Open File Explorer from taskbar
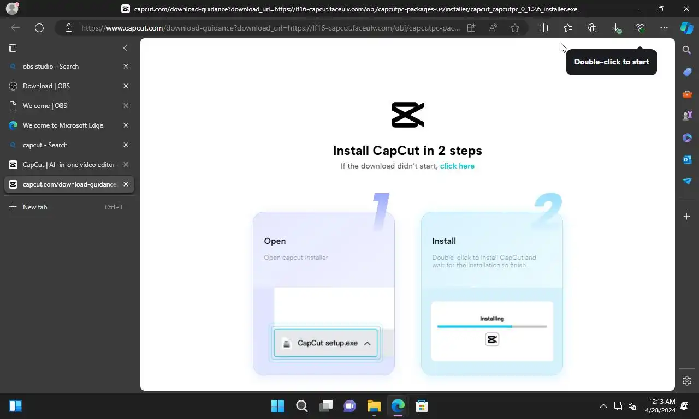Viewport: 699px width, 419px height. [374, 406]
